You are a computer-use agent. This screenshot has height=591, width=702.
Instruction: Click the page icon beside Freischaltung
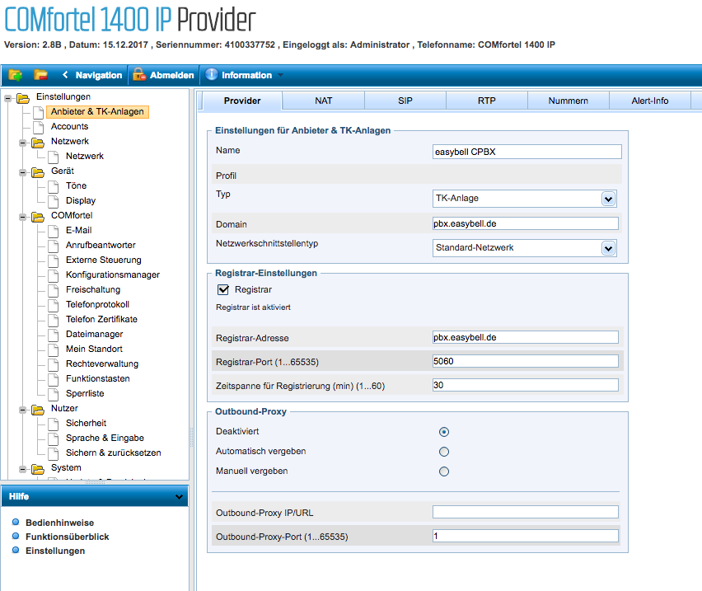54,289
